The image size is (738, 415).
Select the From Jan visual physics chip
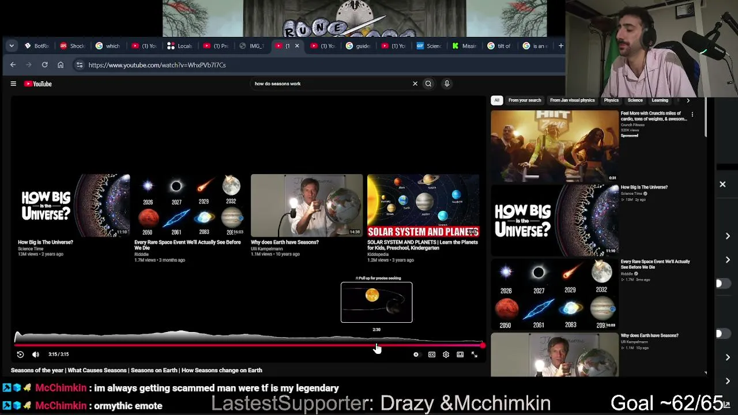(x=573, y=100)
